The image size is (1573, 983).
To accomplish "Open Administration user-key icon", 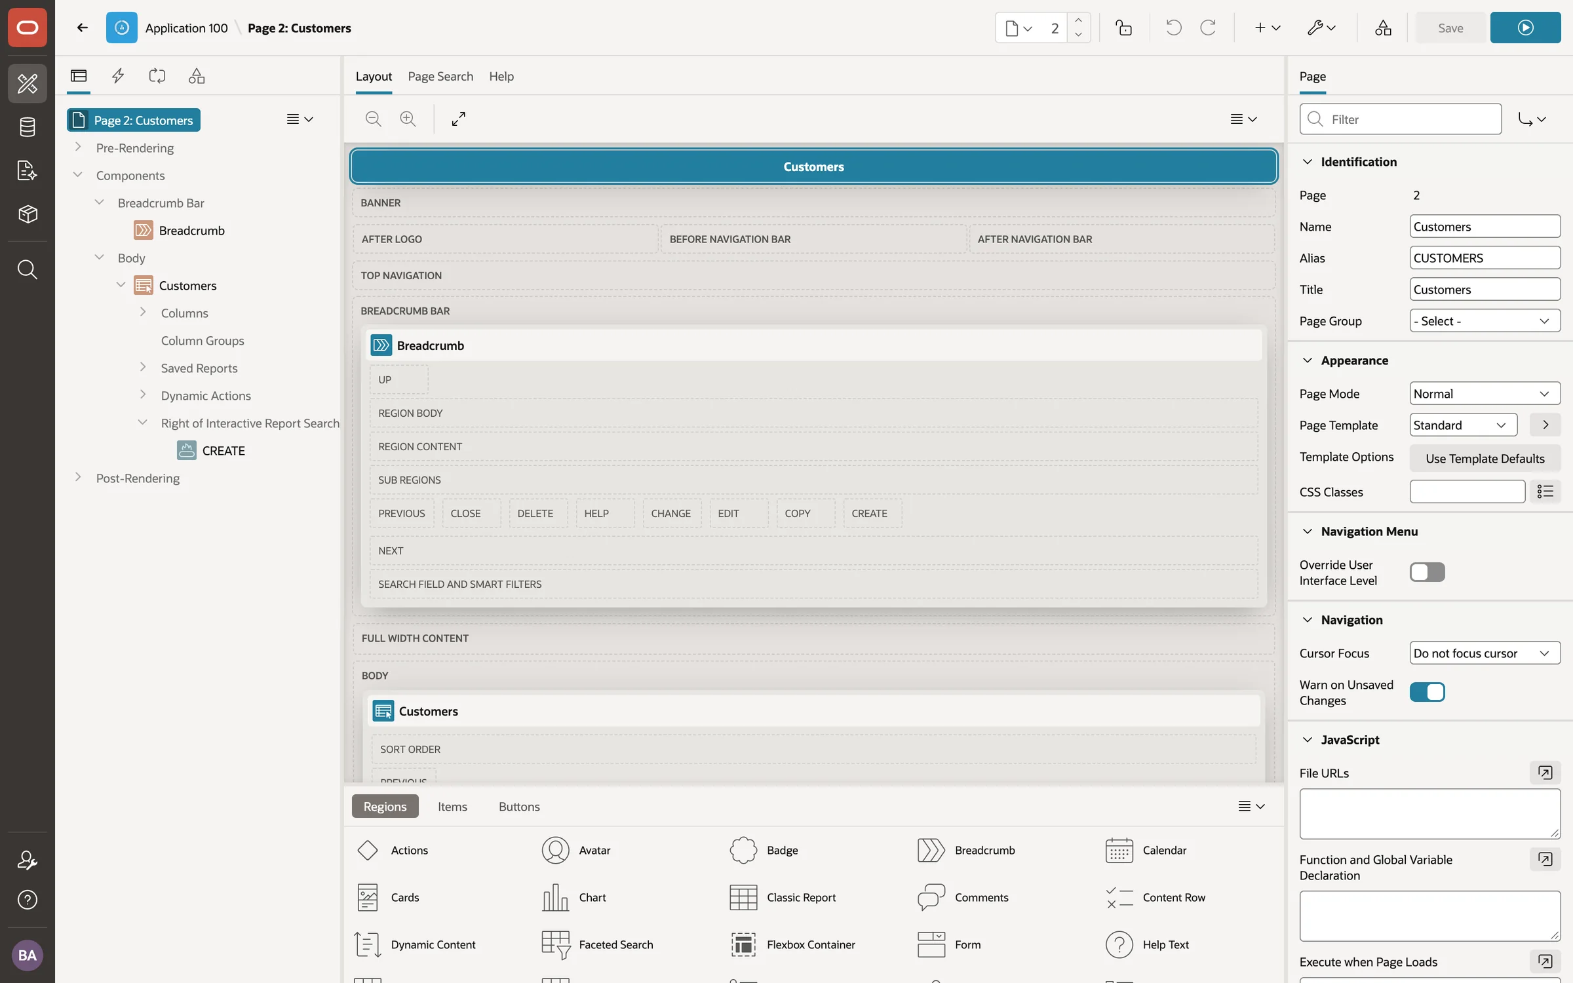I will point(27,860).
